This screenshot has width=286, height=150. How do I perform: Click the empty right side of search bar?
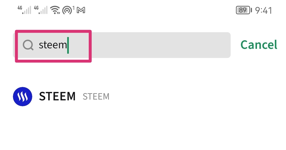pos(161,45)
